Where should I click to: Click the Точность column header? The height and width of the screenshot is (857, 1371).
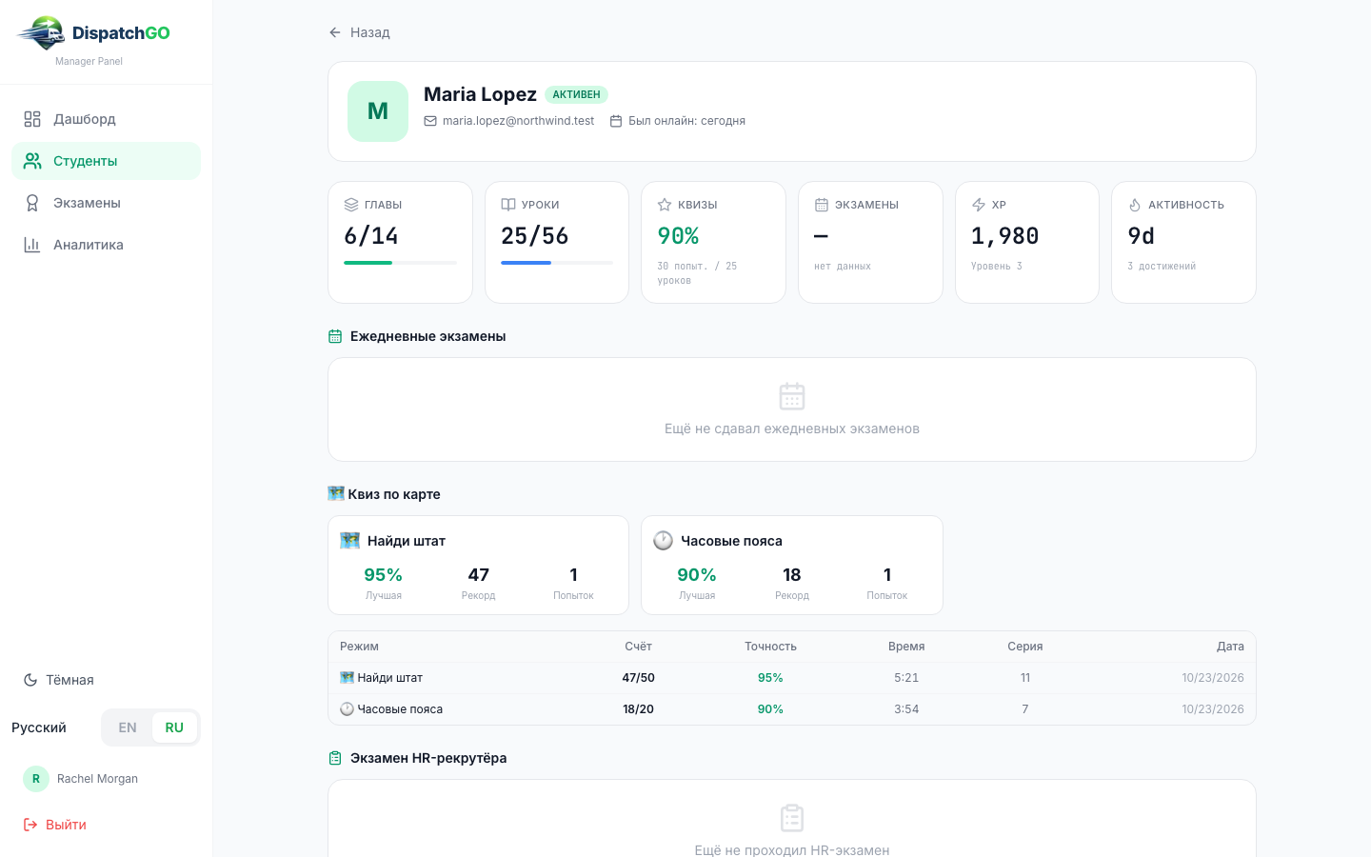[x=770, y=647]
